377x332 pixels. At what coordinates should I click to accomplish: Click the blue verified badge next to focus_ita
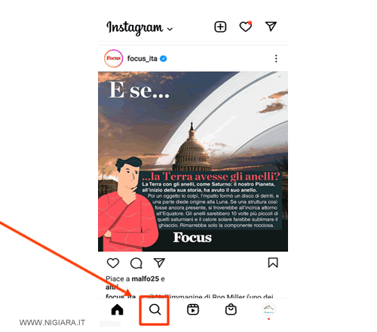(164, 59)
